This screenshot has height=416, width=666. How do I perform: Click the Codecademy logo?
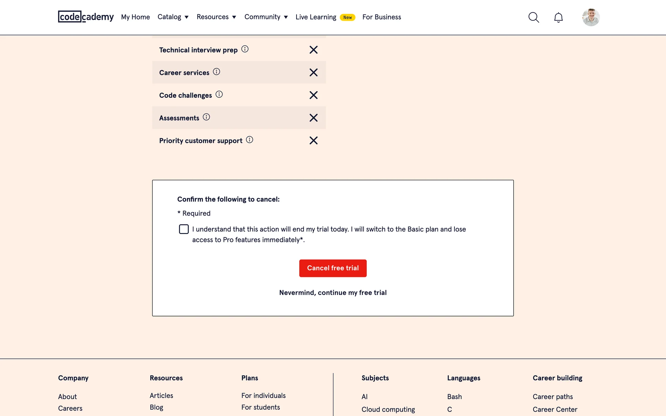pyautogui.click(x=86, y=17)
